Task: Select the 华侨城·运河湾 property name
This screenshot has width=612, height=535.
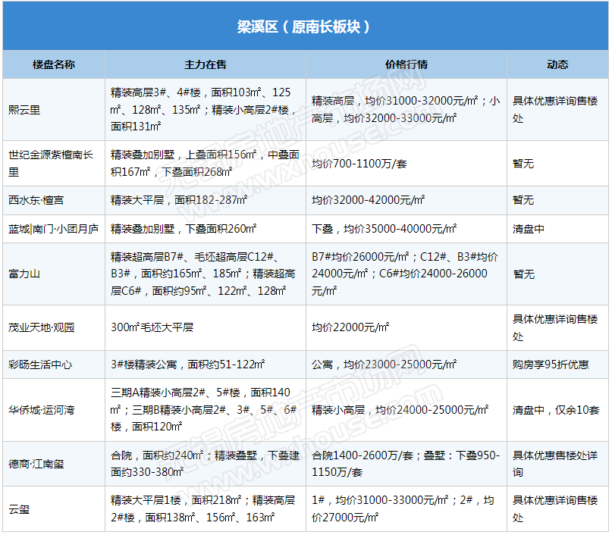Action: pyautogui.click(x=41, y=410)
